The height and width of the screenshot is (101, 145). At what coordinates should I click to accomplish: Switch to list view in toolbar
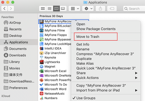pyautogui.click(x=50, y=9)
